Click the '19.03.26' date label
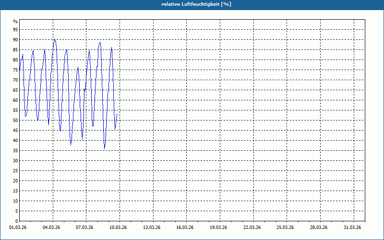The height and width of the screenshot is (240, 384). (x=218, y=228)
